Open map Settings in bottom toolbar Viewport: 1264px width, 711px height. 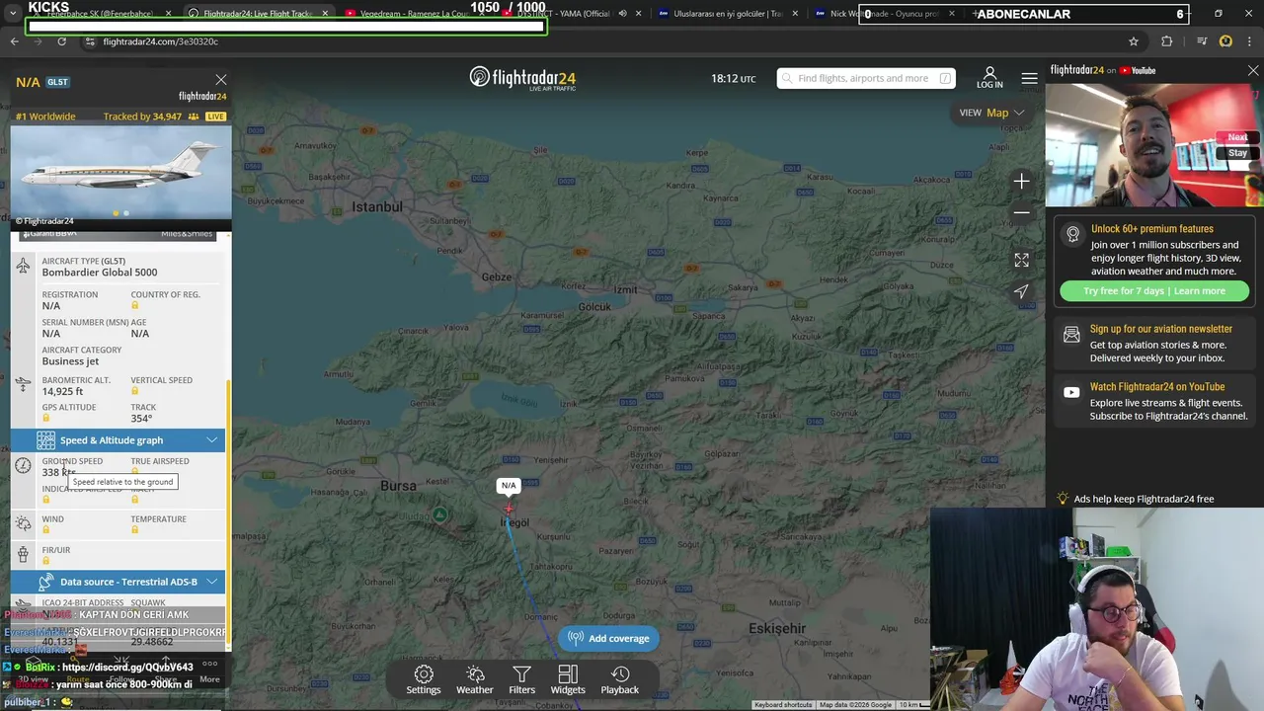[x=424, y=679]
